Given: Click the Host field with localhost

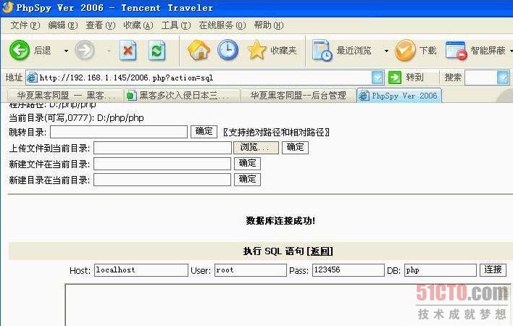Looking at the screenshot, I should point(141,270).
